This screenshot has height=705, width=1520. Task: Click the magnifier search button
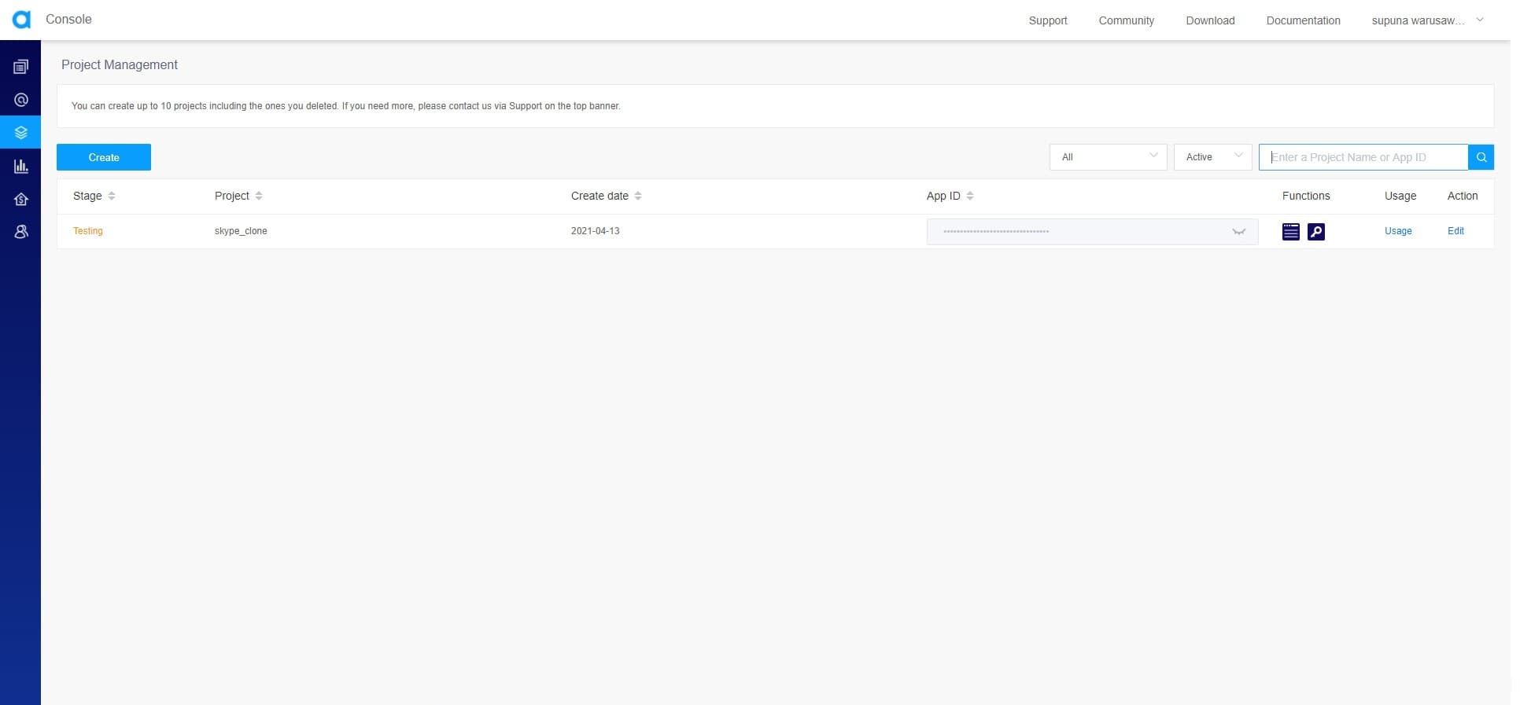pyautogui.click(x=1481, y=157)
